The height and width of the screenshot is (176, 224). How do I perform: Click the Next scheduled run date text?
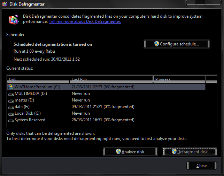coord(47,59)
